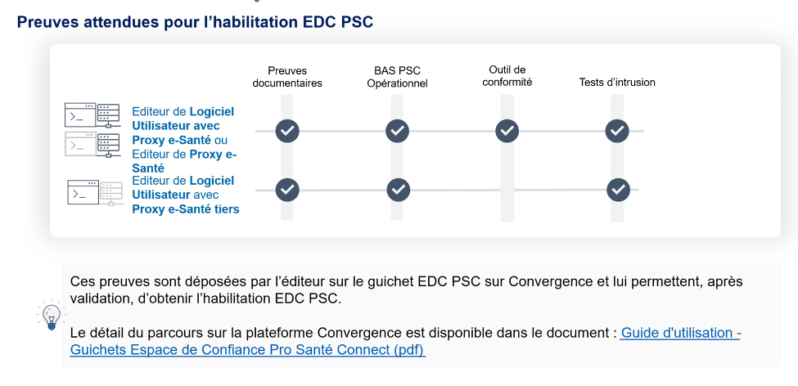Click the lightbulb tip icon
The width and height of the screenshot is (798, 386).
pyautogui.click(x=50, y=316)
